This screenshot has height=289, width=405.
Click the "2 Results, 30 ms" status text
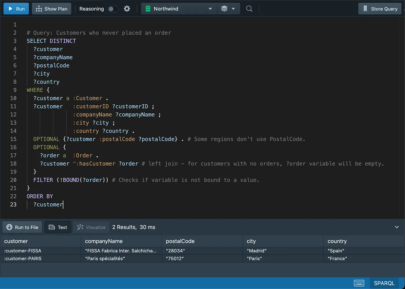tap(134, 227)
